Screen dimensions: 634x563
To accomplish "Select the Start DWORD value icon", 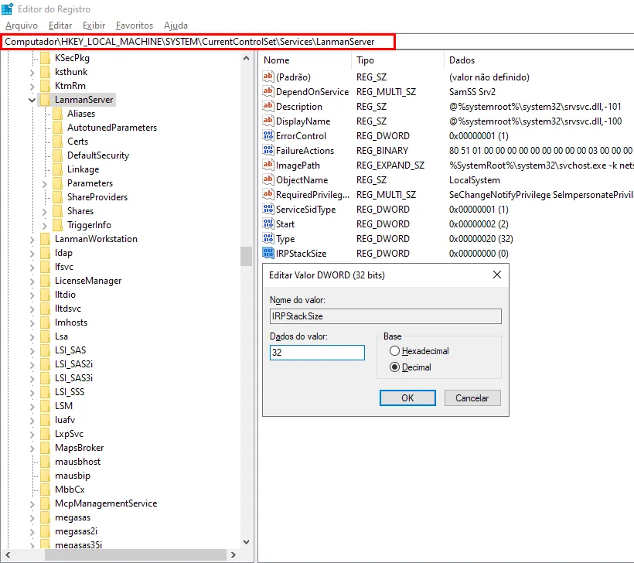I will pyautogui.click(x=268, y=223).
